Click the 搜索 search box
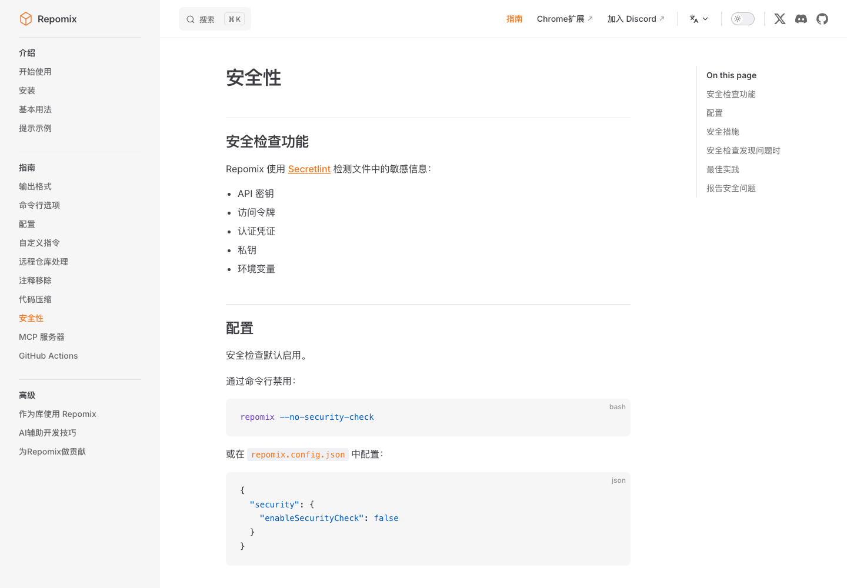 215,19
